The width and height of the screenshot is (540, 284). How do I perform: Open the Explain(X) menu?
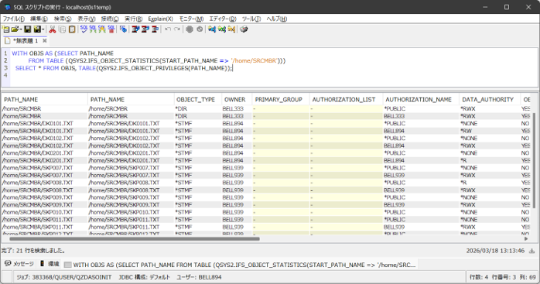pyautogui.click(x=160, y=19)
